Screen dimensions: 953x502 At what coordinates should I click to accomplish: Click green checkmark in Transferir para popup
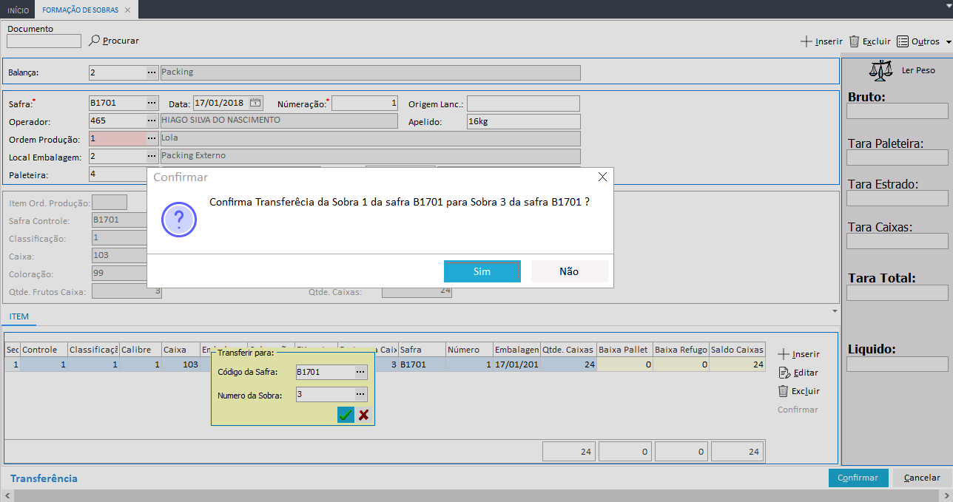pos(346,415)
